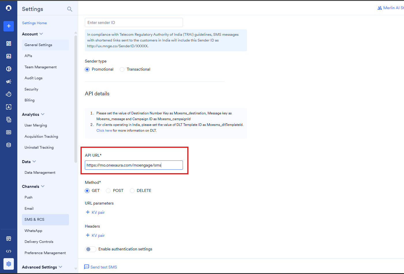Viewport: 404px width, 274px height.
Task: Click the settings sidebar scrollbar
Action: 76,99
